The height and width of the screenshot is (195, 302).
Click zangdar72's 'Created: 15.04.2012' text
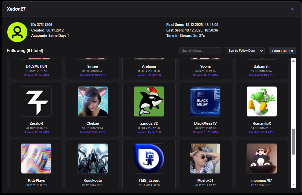149,132
